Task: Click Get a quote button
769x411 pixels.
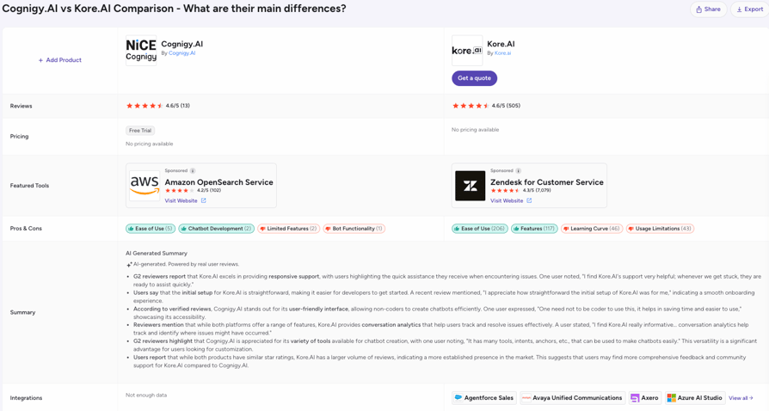Action: click(x=474, y=78)
